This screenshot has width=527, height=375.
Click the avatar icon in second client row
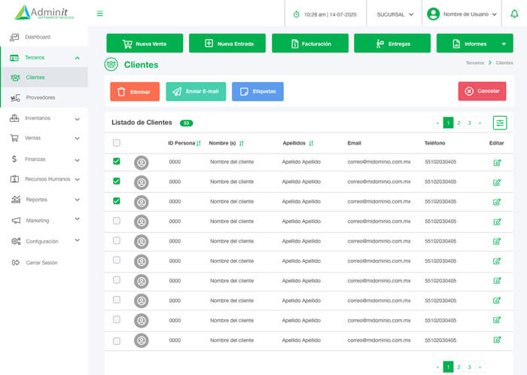click(x=141, y=181)
